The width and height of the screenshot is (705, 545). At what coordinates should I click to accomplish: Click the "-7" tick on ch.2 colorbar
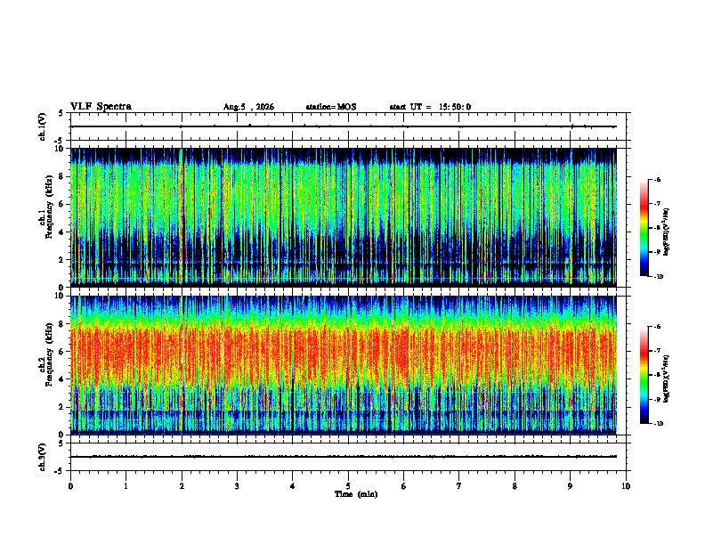pos(658,351)
